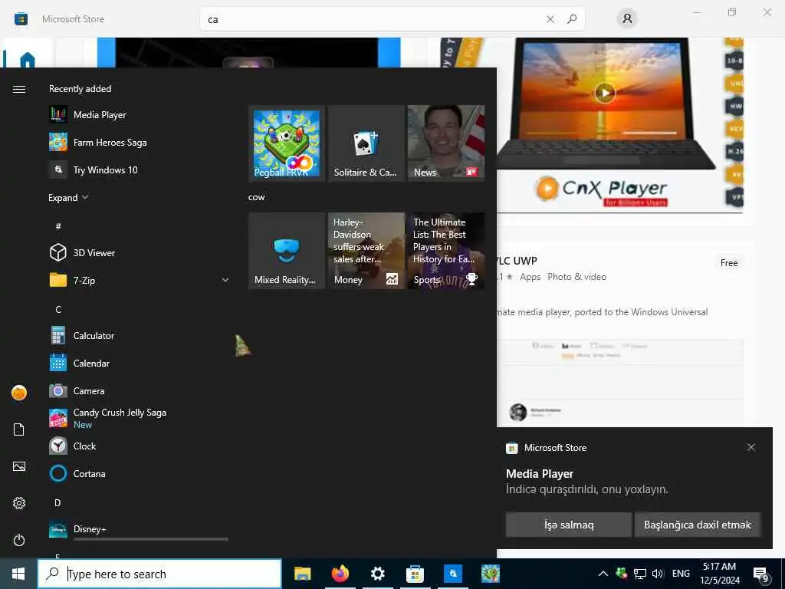This screenshot has height=589, width=785.
Task: Open the Action Center notifications icon
Action: 761,574
